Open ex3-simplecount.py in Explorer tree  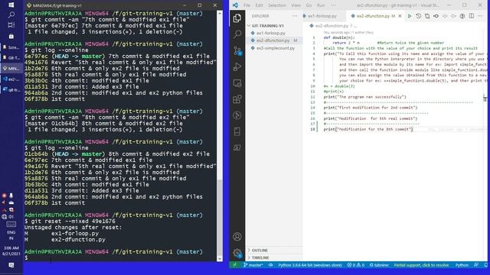pyautogui.click(x=276, y=48)
